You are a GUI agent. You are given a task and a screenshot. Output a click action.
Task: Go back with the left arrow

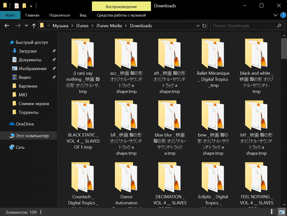click(x=7, y=26)
